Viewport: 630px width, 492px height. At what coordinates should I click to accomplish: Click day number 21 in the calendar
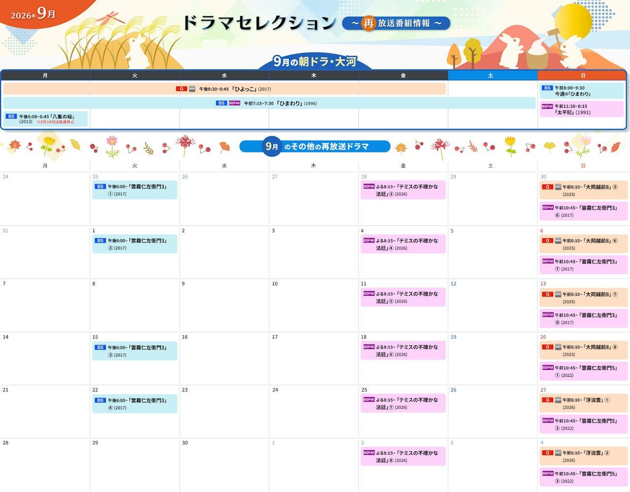click(x=5, y=390)
